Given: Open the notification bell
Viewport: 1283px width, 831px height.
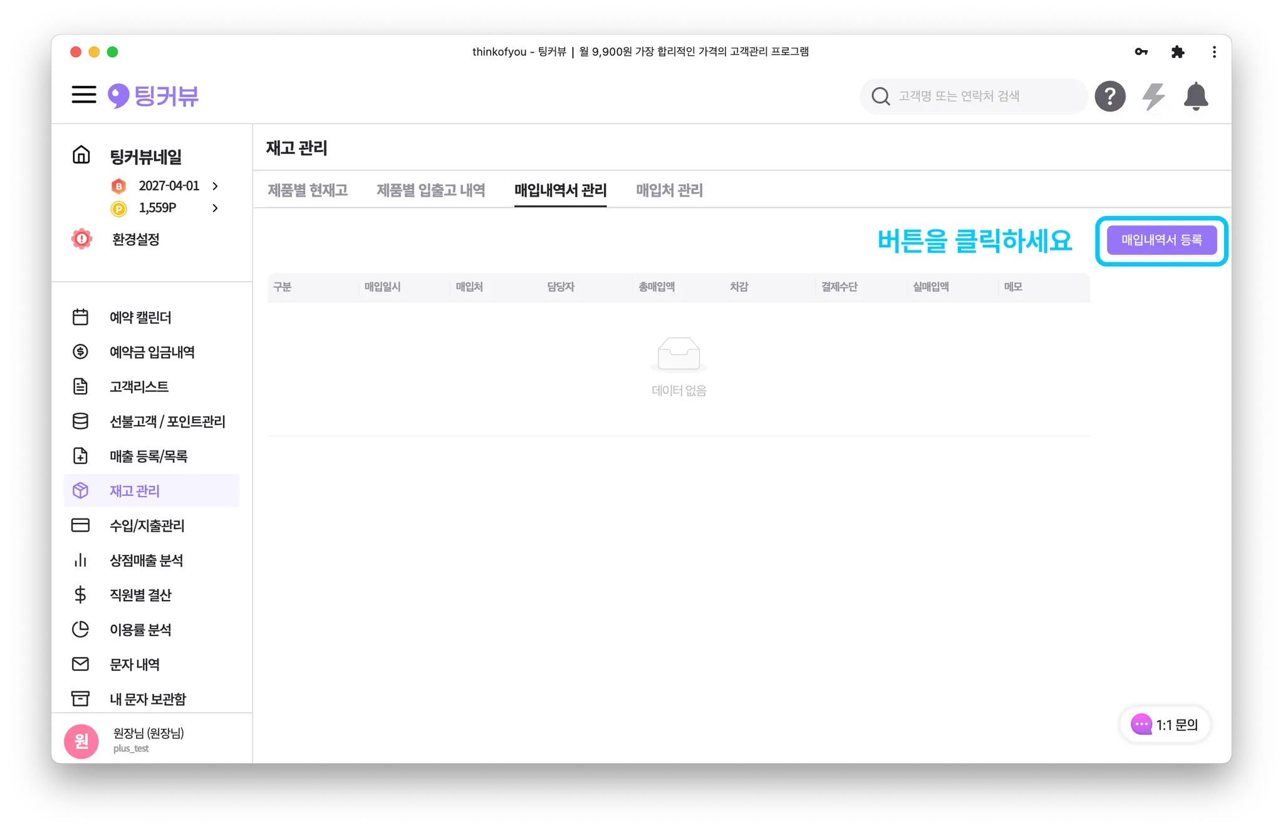Looking at the screenshot, I should [x=1195, y=96].
